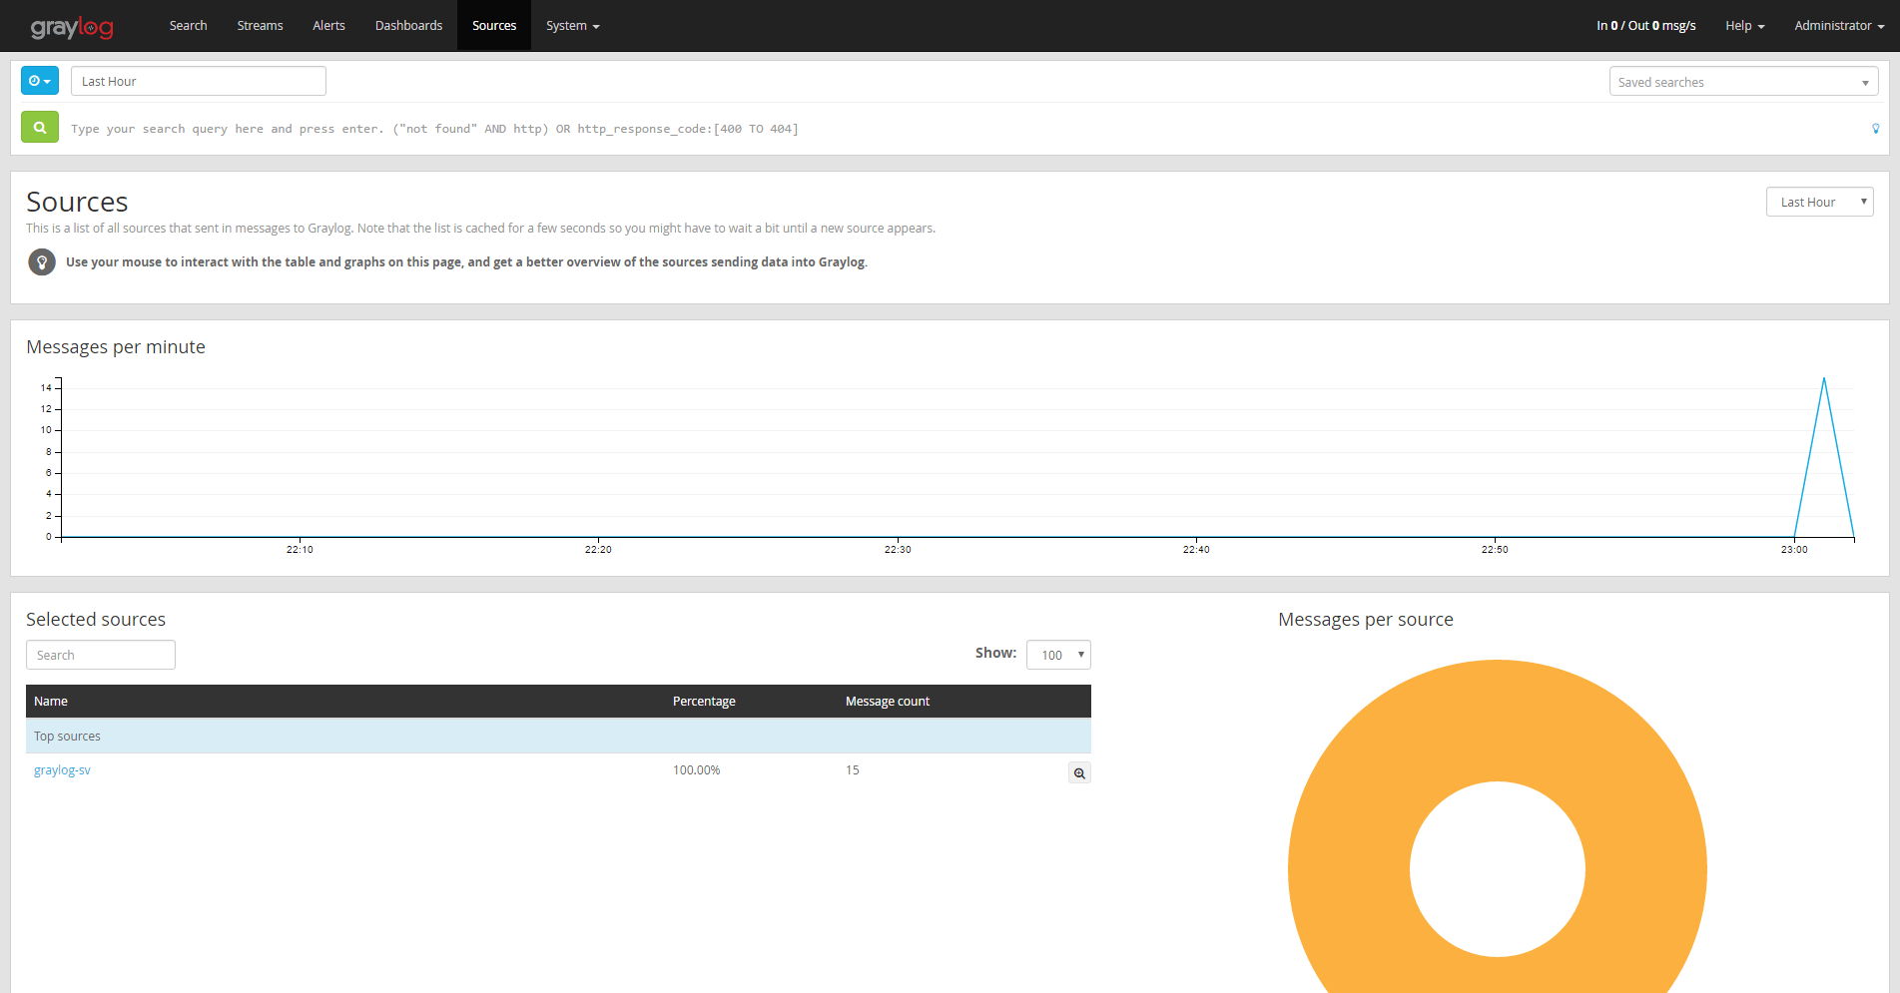
Task: Click the 23:00 time axis label
Action: point(1794,550)
